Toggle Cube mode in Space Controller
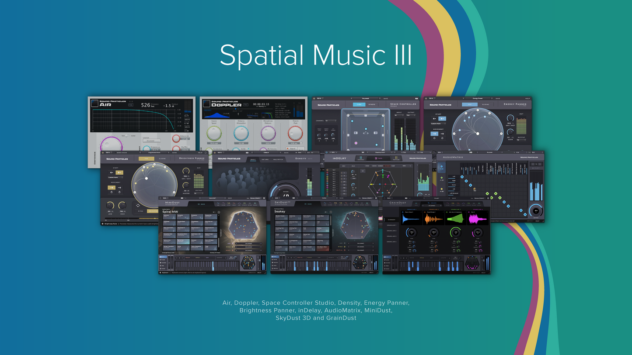632x355 pixels. 360,104
